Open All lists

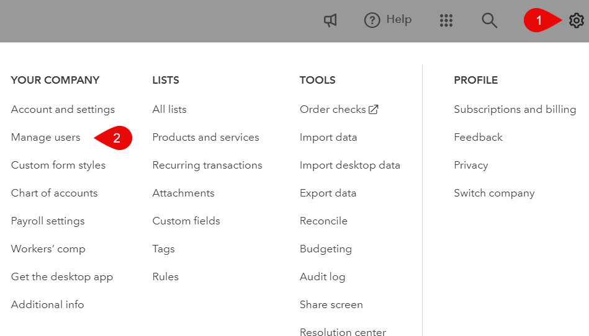[x=169, y=110]
